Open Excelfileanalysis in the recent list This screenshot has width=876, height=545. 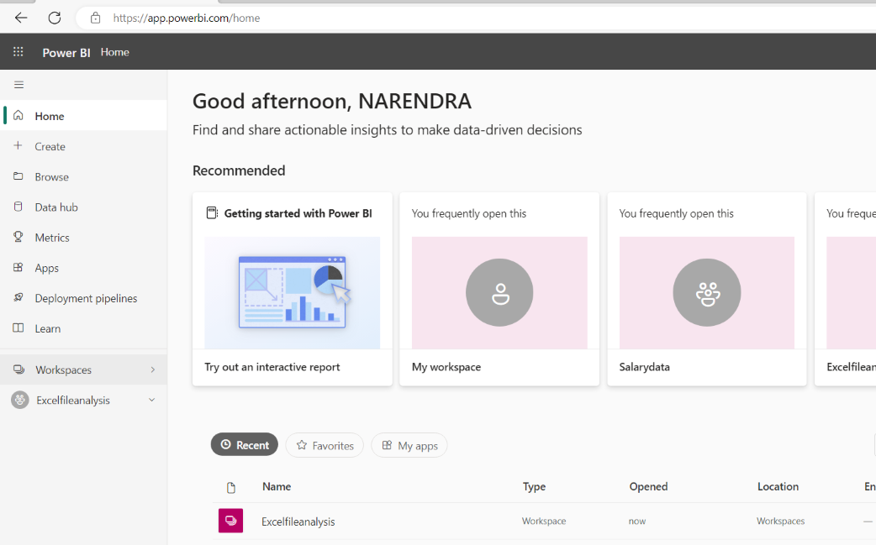point(298,521)
